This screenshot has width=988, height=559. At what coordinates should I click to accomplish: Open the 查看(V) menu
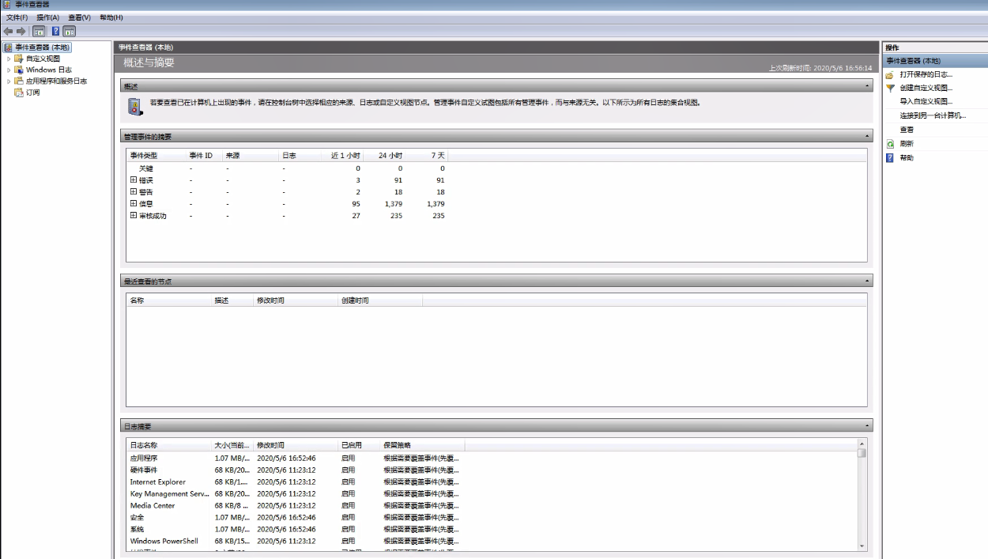[79, 17]
